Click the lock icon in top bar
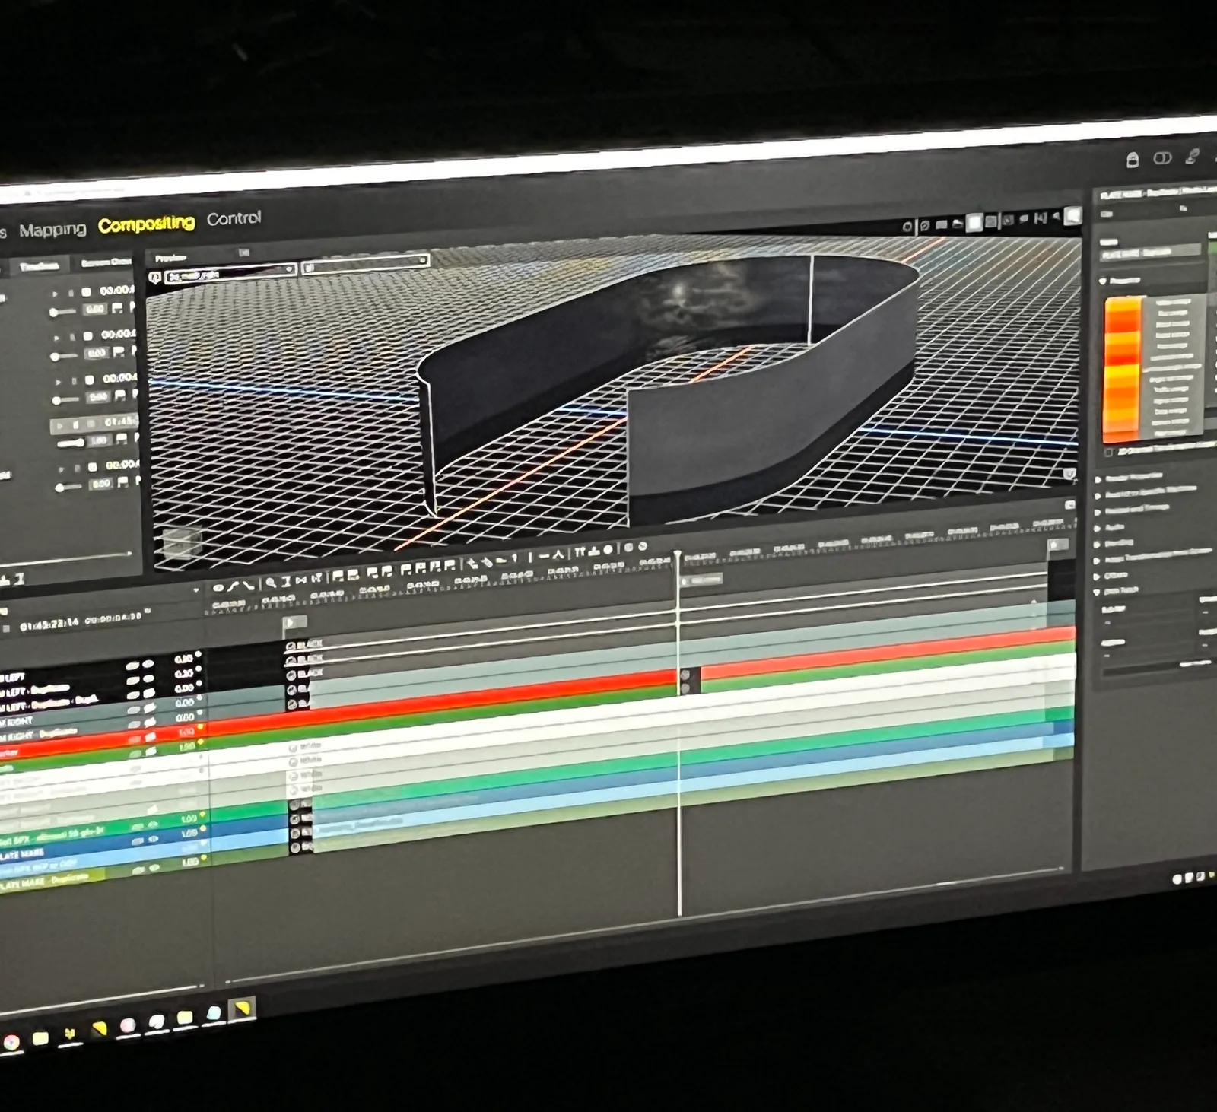The width and height of the screenshot is (1217, 1112). (x=1132, y=160)
